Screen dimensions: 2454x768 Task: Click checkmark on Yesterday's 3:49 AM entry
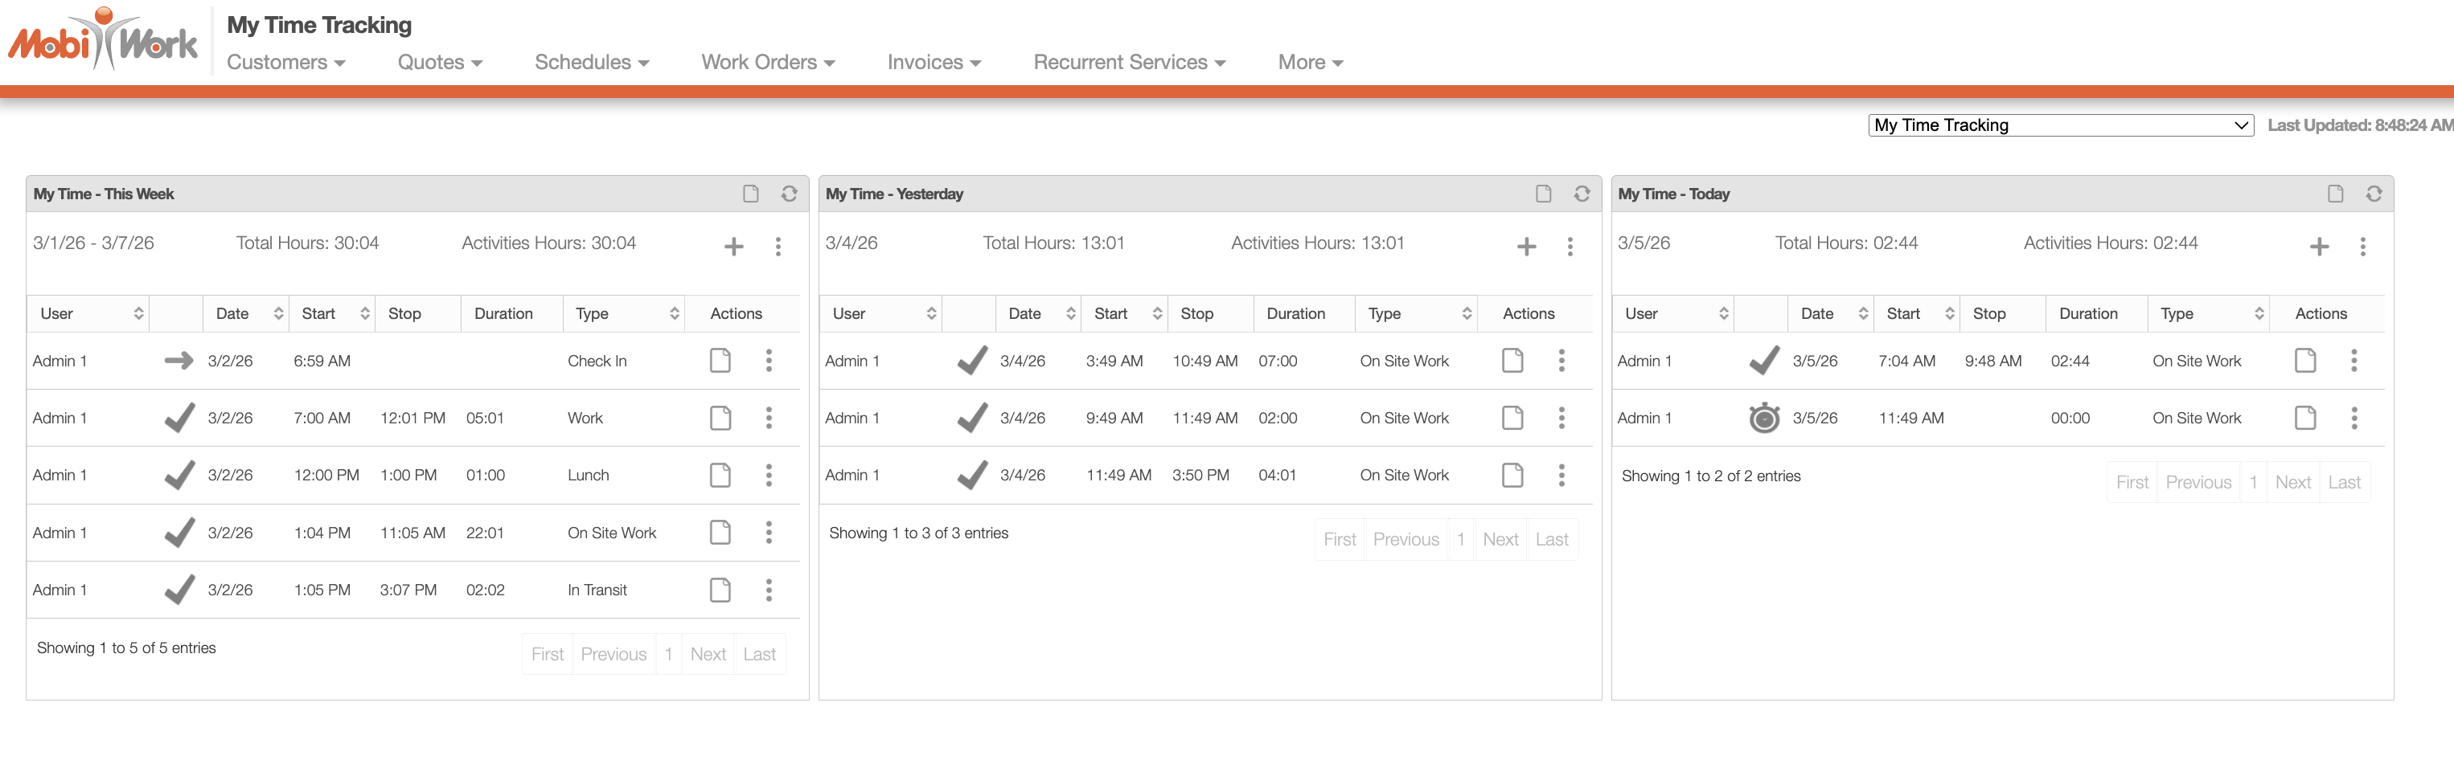tap(971, 361)
